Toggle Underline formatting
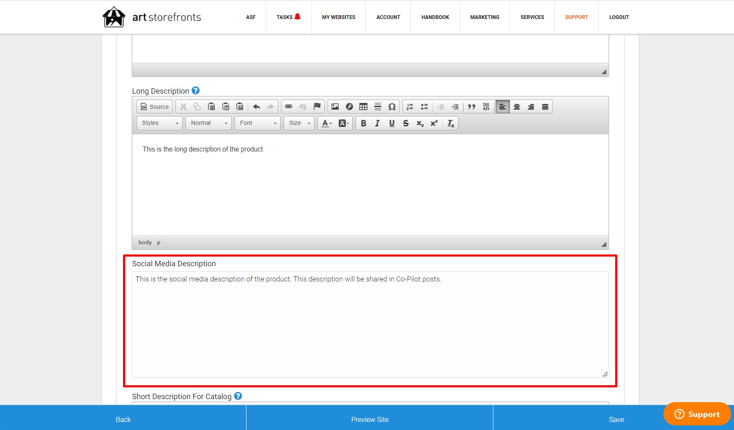The image size is (734, 430). tap(392, 123)
